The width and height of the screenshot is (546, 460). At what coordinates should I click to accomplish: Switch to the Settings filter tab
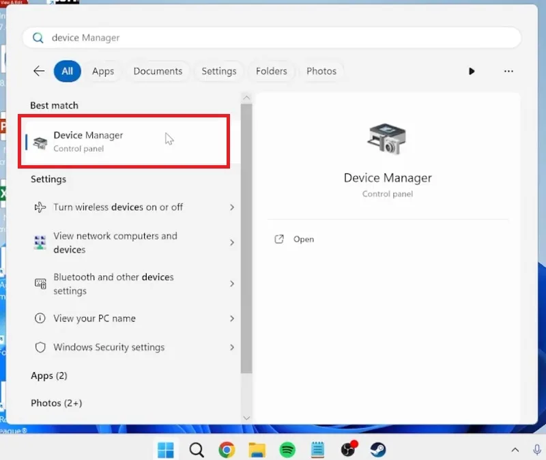(x=218, y=71)
